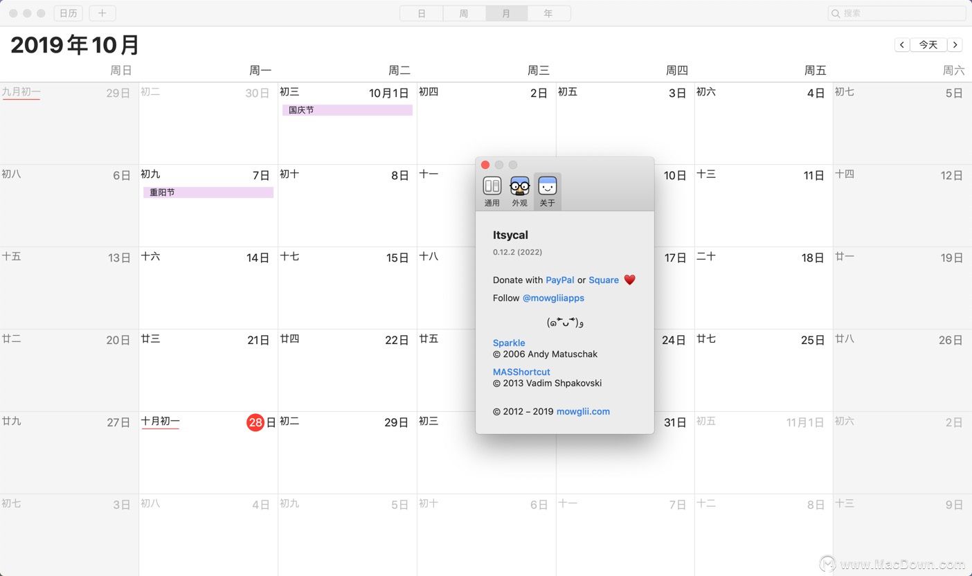Open the Square donation link
The width and height of the screenshot is (972, 576).
pyautogui.click(x=604, y=280)
